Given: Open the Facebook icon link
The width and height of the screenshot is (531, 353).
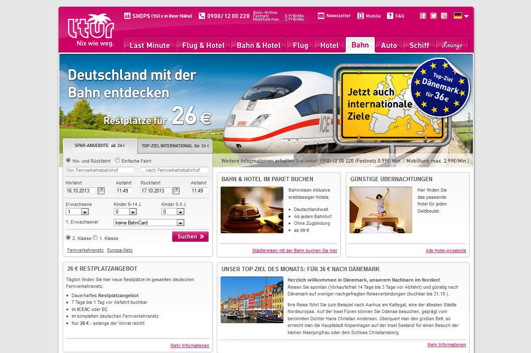Looking at the screenshot, I should click(423, 16).
